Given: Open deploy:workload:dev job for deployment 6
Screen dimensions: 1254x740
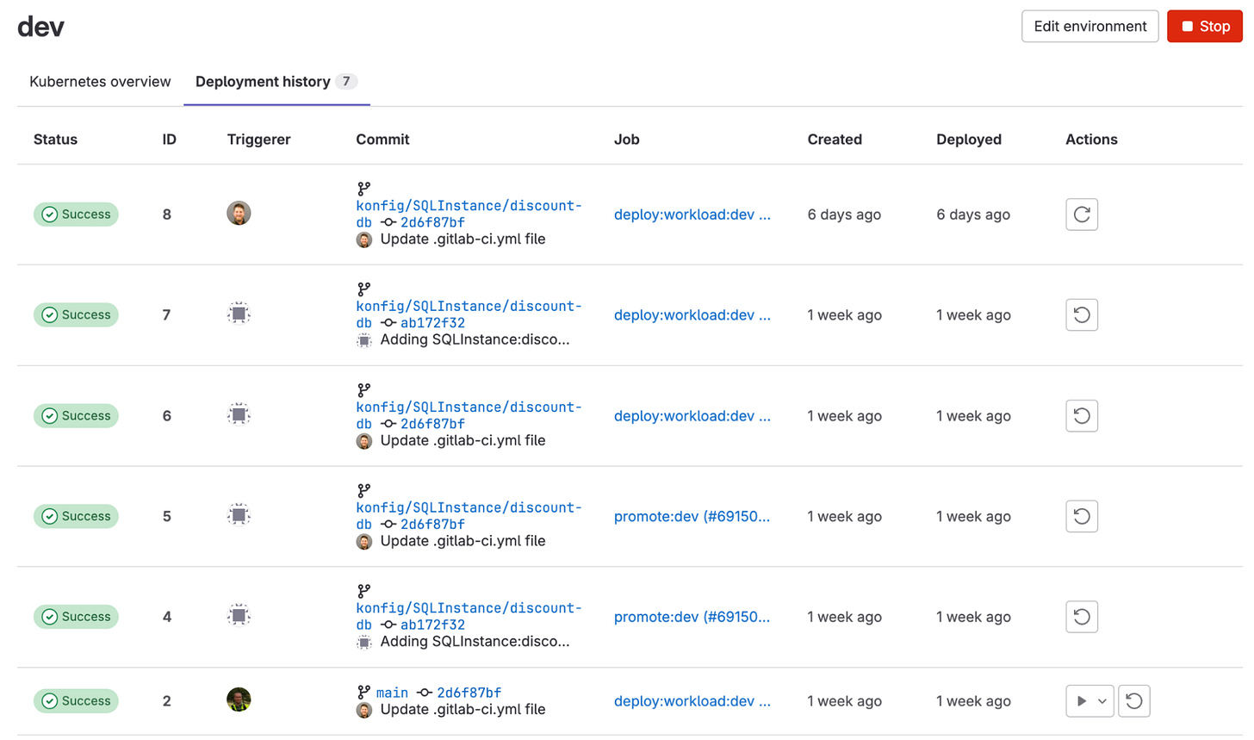Looking at the screenshot, I should 692,416.
